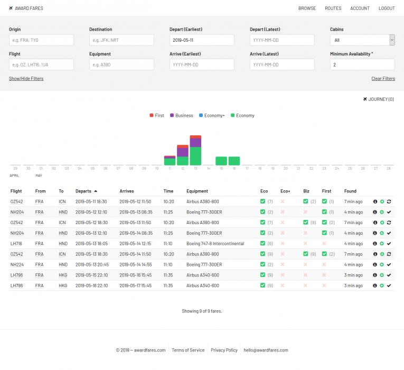404x370 pixels.
Task: Go to the Routes menu item
Action: pos(333,8)
